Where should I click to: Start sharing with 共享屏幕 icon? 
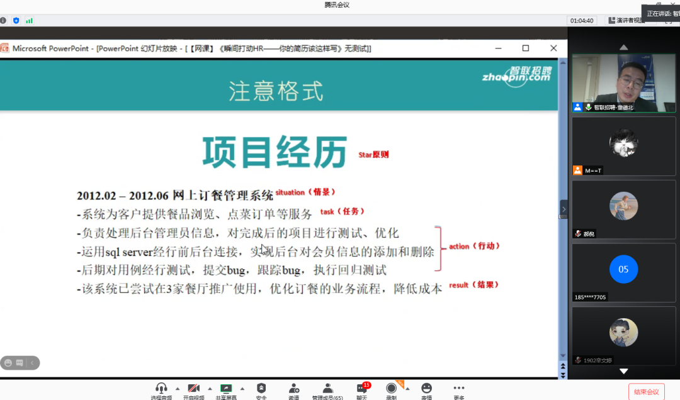coord(226,389)
